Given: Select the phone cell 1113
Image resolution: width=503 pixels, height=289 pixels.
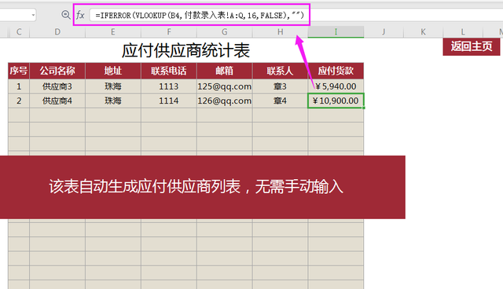Looking at the screenshot, I should [x=169, y=86].
